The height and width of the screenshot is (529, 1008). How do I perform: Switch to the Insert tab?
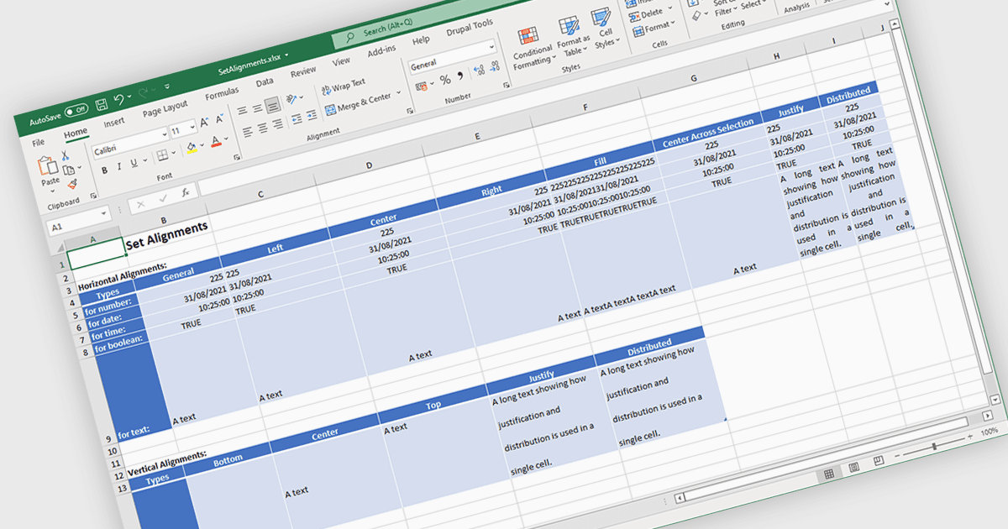pos(114,123)
